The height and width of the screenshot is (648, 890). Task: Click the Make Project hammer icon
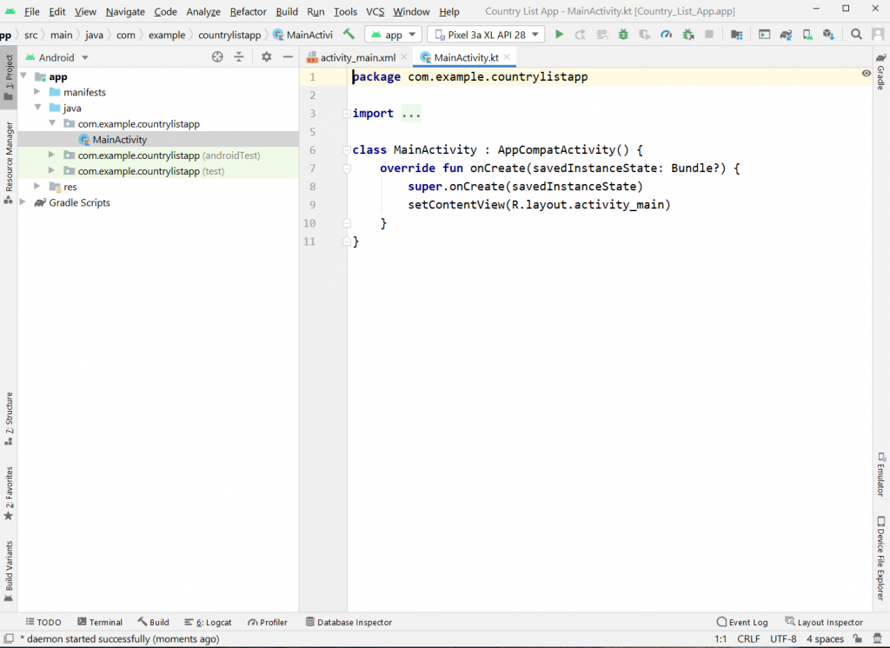349,35
